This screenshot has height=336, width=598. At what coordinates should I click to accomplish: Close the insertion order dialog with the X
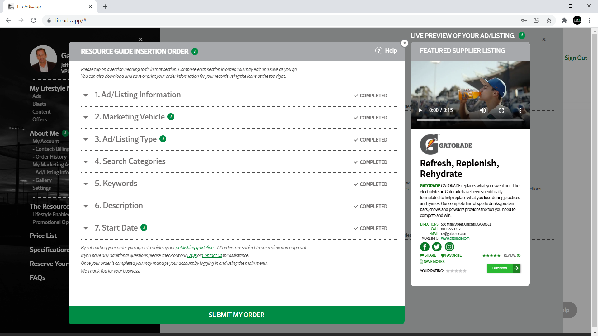[405, 43]
